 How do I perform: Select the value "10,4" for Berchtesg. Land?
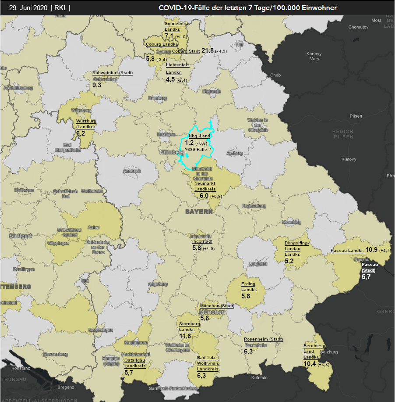310,363
